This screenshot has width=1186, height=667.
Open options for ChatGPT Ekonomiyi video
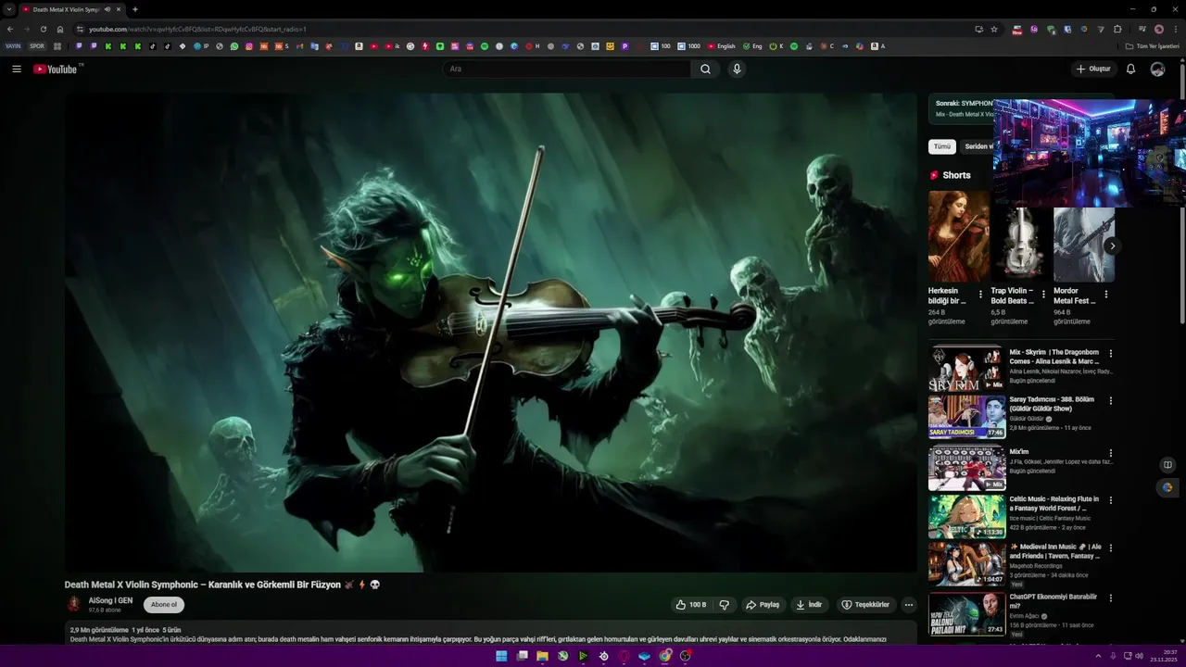(1111, 598)
